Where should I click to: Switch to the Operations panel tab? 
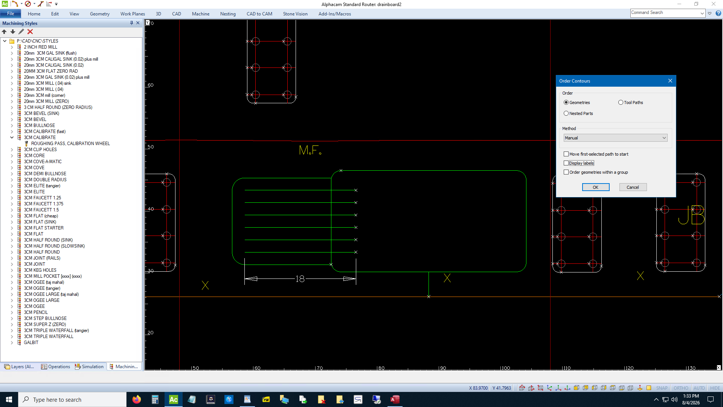pos(56,367)
